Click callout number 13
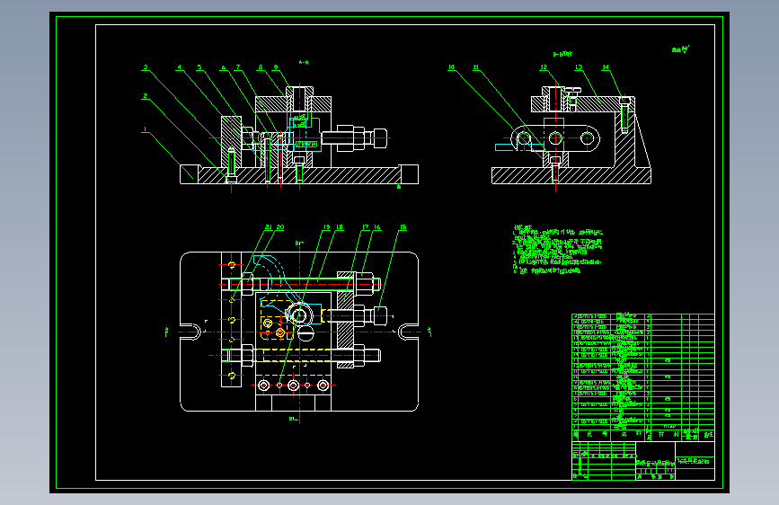Image resolution: width=779 pixels, height=505 pixels. 579,67
